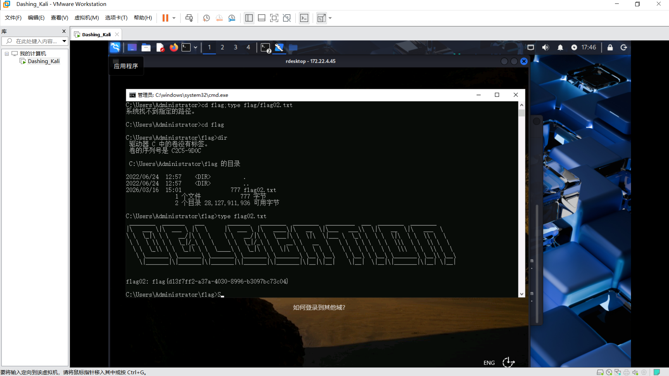
Task: Collapse the 我的计算机 tree node
Action: click(x=7, y=54)
